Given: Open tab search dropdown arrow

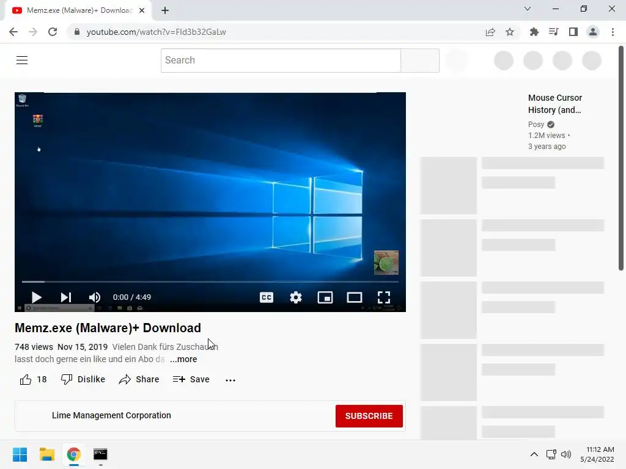Looking at the screenshot, I should [528, 9].
